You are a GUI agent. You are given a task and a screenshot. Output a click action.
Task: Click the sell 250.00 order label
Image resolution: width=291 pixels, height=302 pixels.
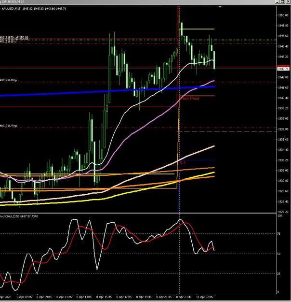14,37
